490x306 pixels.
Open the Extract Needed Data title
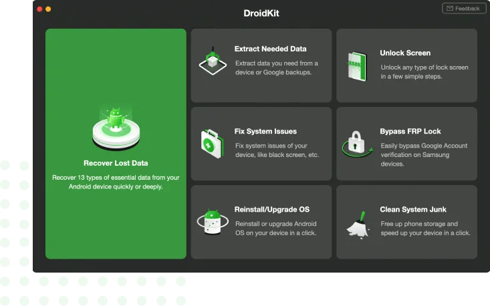[x=270, y=49]
